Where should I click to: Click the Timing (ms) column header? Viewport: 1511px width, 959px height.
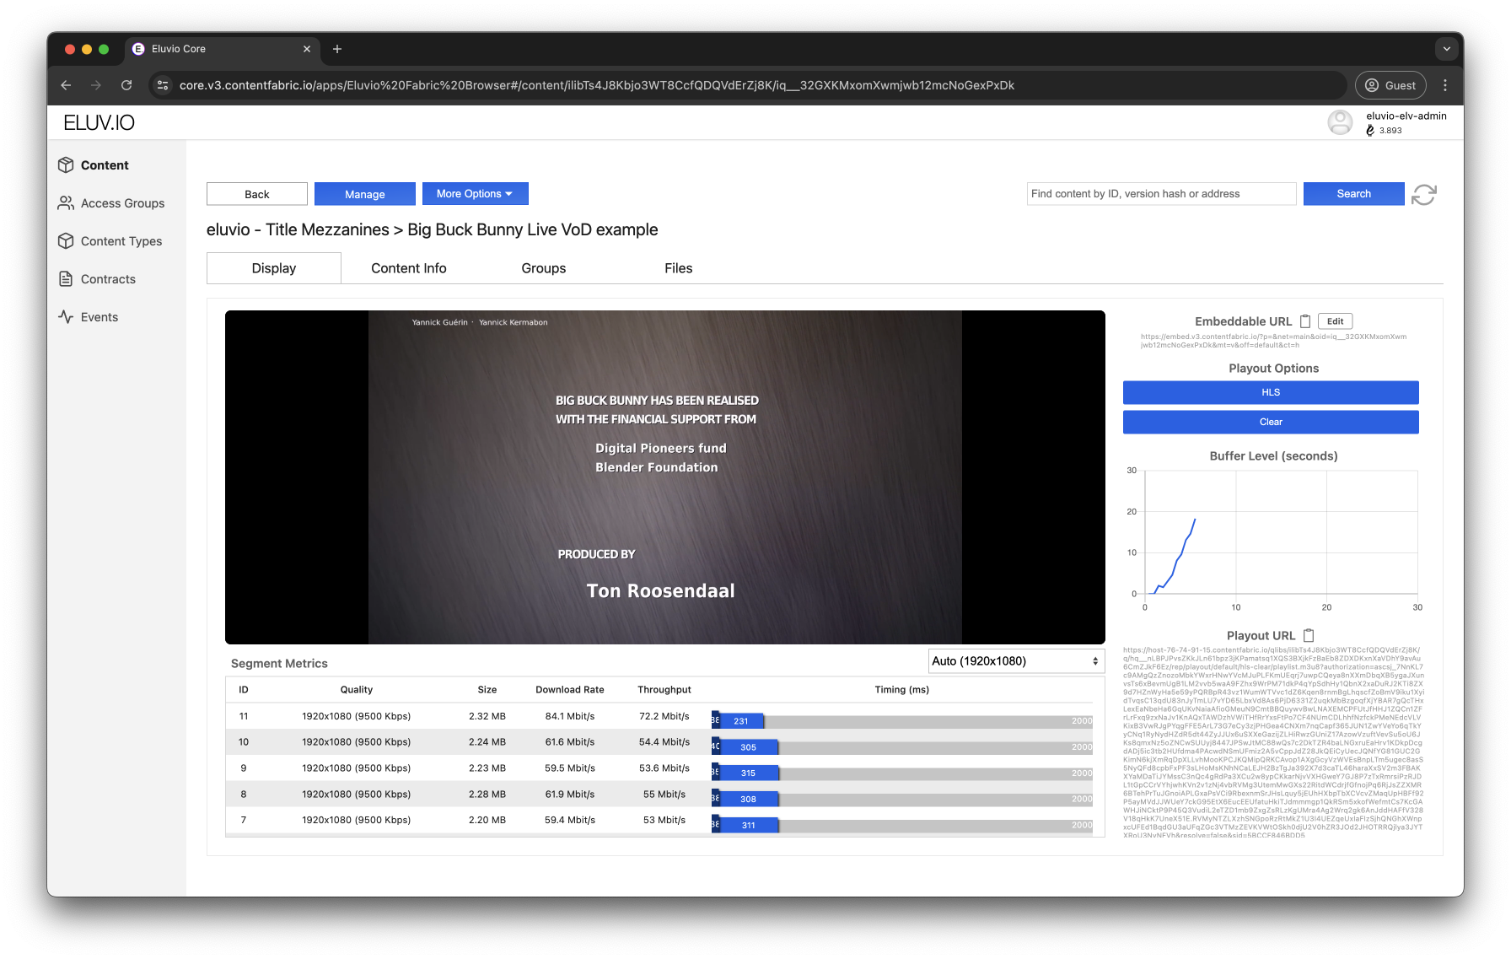click(x=902, y=690)
